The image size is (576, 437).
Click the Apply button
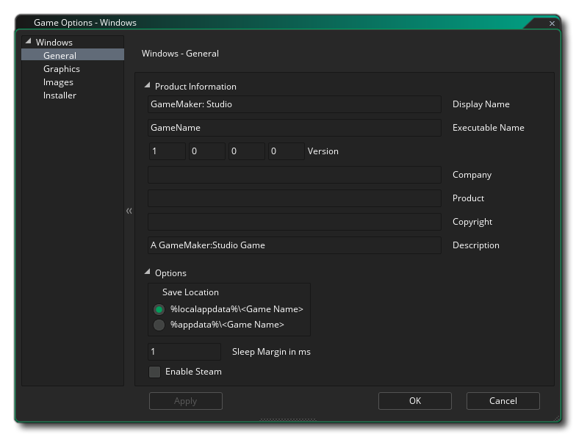pos(185,401)
